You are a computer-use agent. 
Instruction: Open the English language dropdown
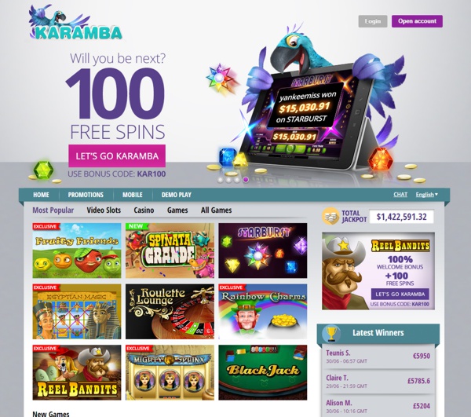(x=426, y=195)
